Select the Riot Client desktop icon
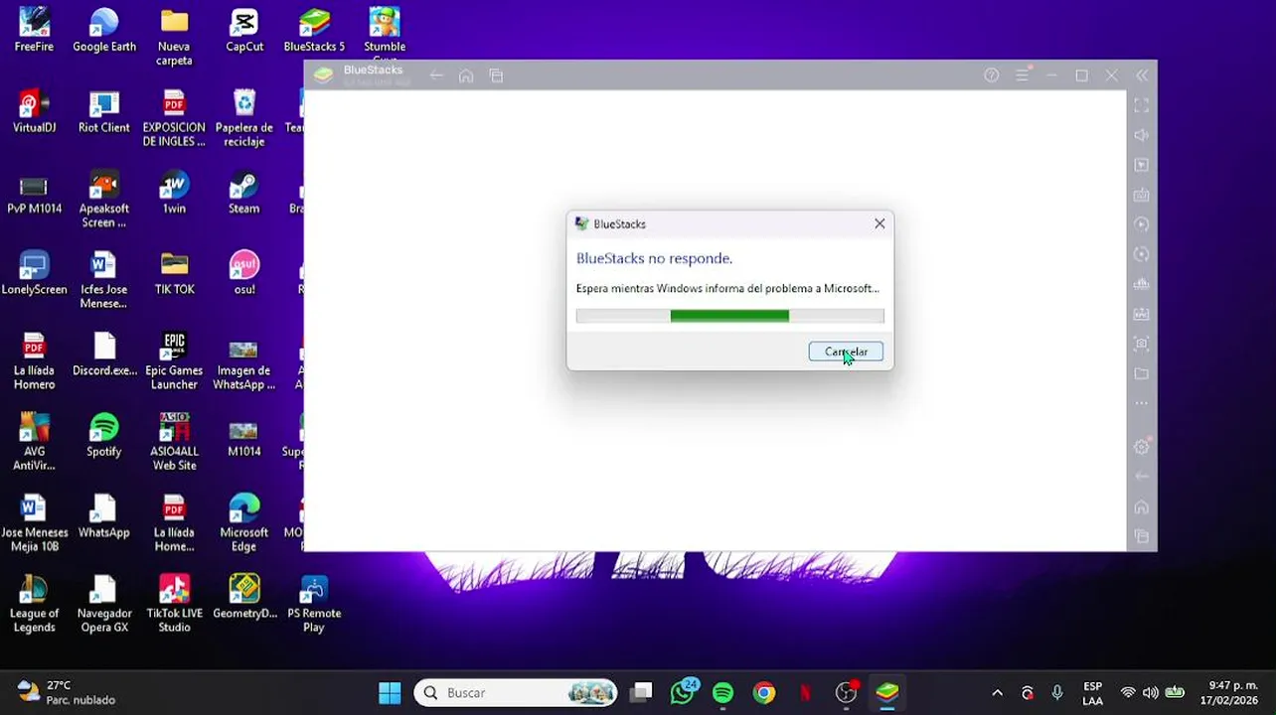 coord(103,111)
